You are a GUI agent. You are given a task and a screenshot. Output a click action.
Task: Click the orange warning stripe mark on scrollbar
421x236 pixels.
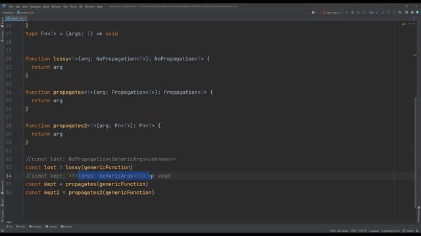415,55
